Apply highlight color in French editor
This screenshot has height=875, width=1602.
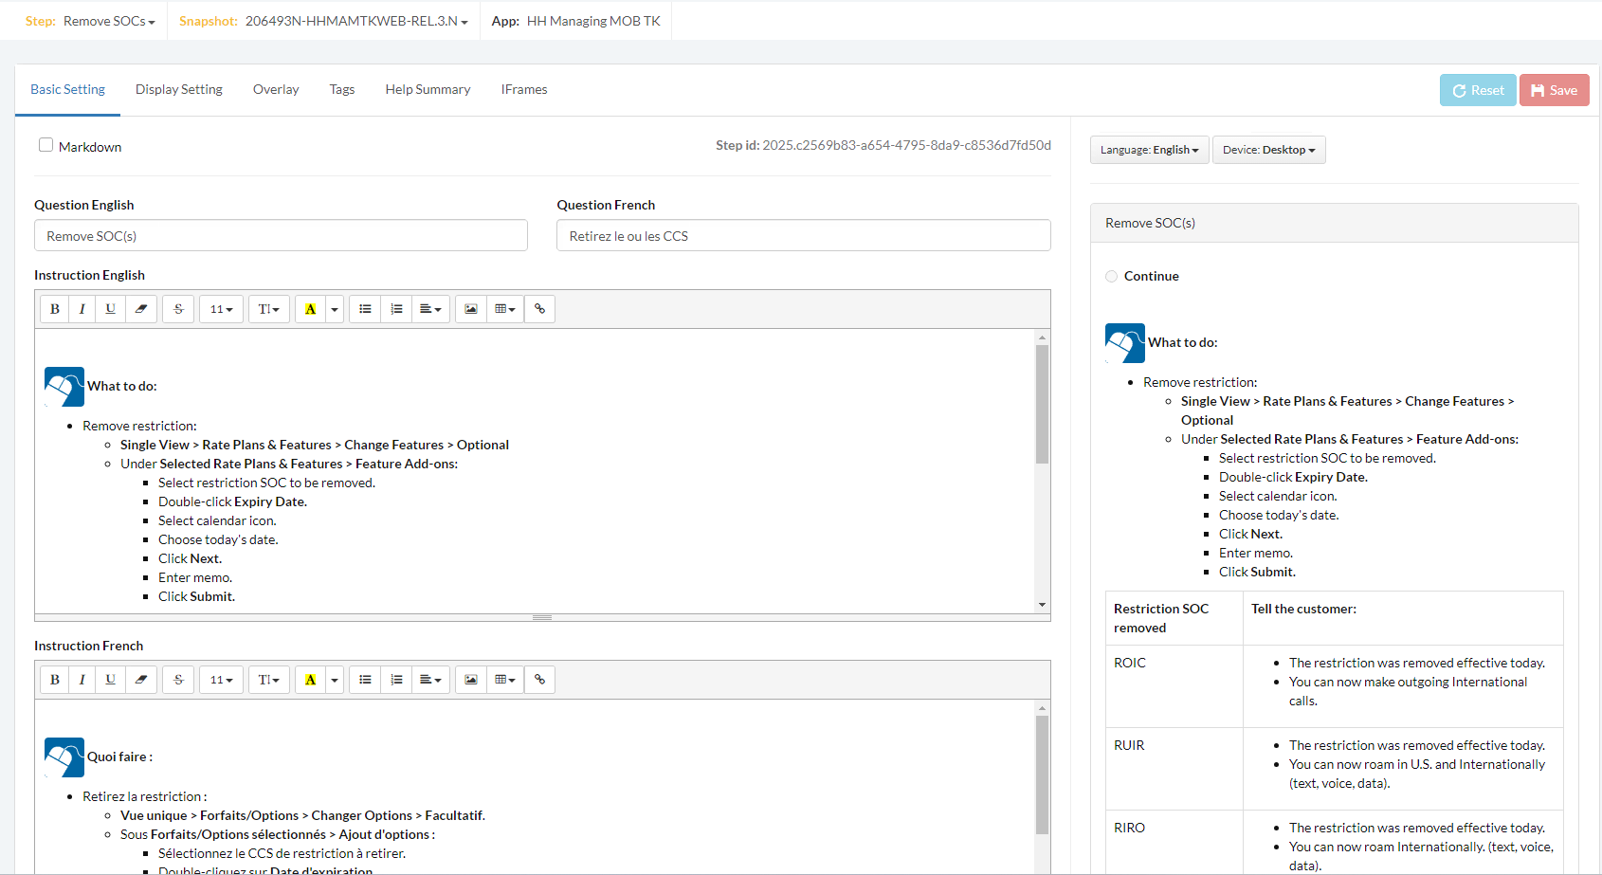tap(310, 680)
